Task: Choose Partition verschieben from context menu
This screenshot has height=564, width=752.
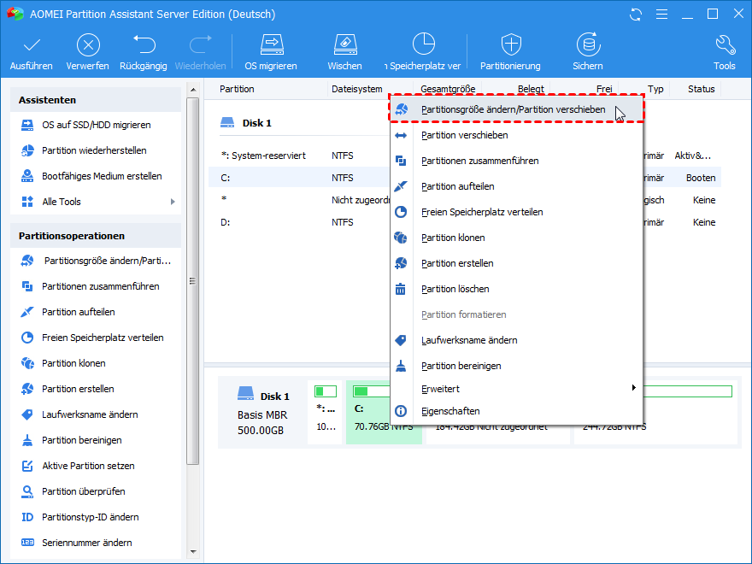Action: tap(516, 135)
